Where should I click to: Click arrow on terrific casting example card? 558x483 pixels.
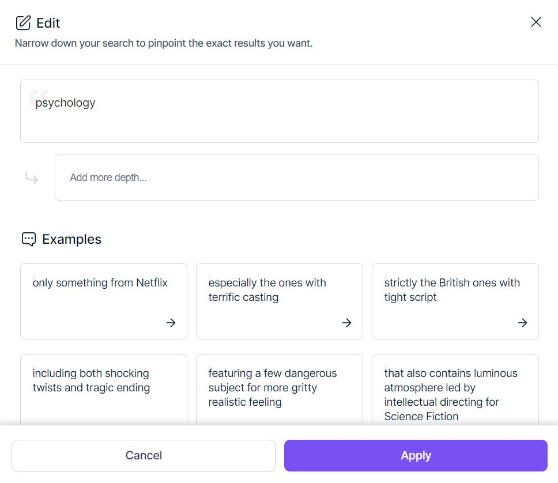pyautogui.click(x=346, y=323)
